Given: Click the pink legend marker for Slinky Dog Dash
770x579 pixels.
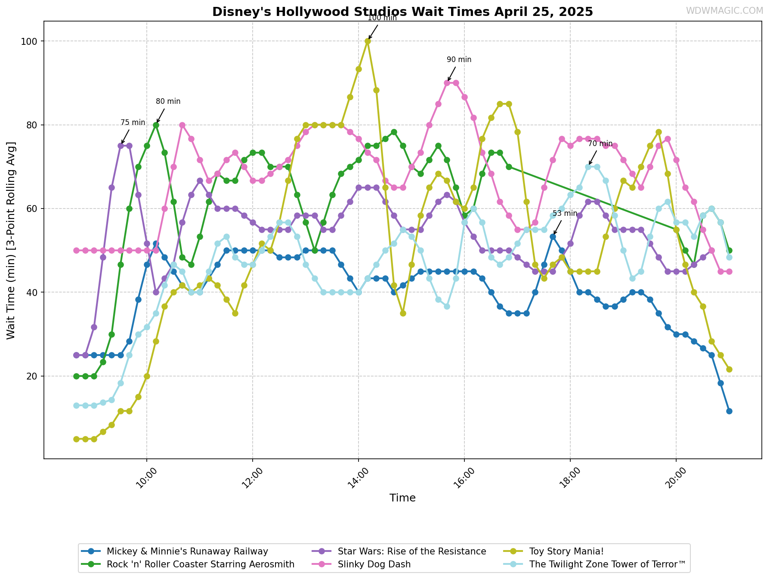Looking at the screenshot, I should coord(322,564).
